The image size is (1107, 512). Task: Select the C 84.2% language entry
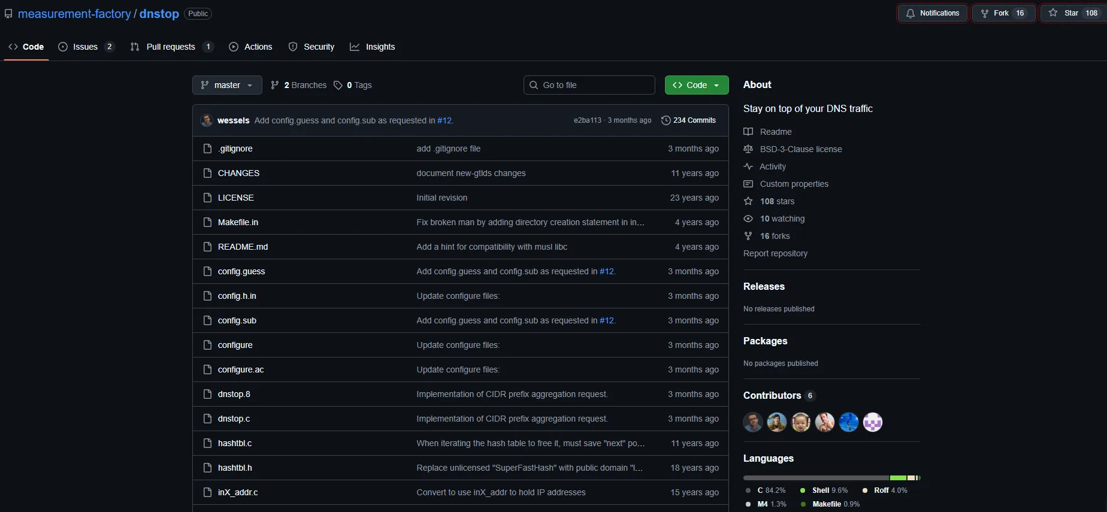pyautogui.click(x=766, y=490)
